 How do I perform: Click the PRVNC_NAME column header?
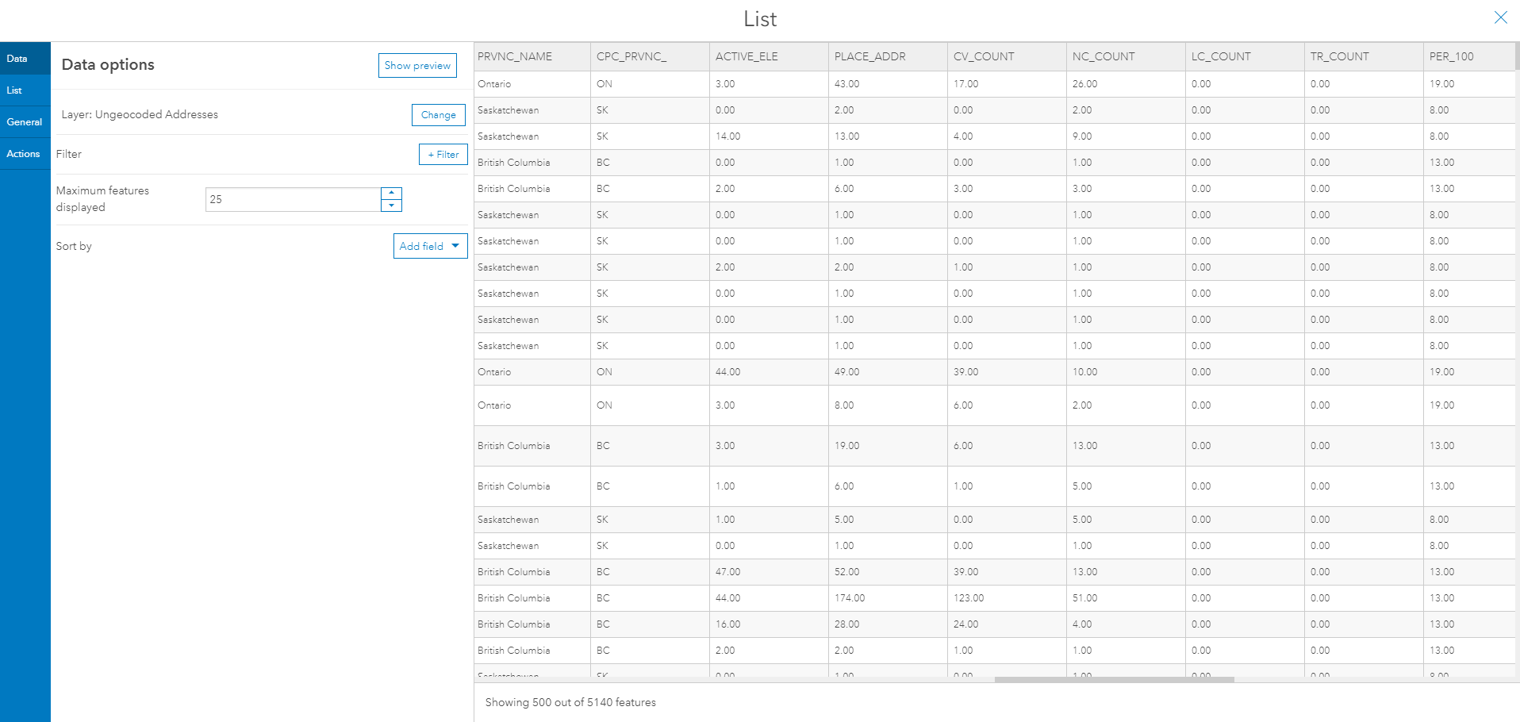515,56
